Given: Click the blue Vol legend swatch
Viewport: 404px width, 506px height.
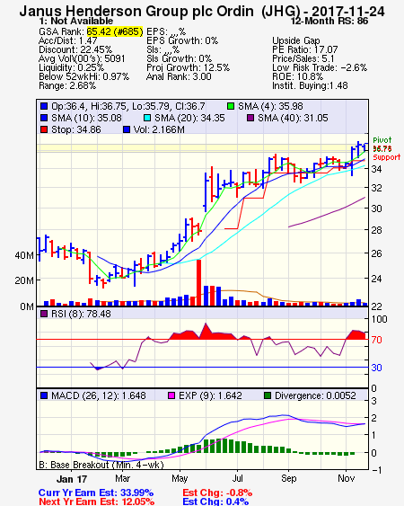Looking at the screenshot, I should 127,129.
